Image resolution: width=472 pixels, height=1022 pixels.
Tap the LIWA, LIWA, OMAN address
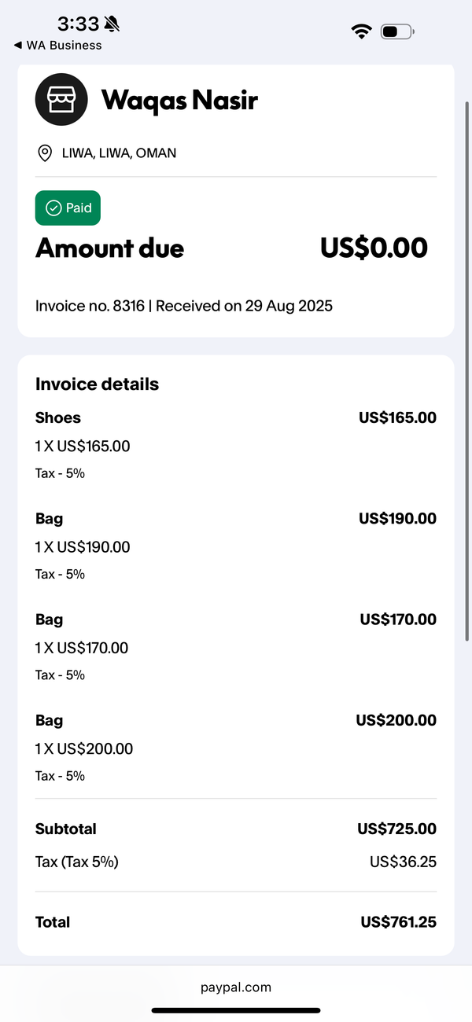(119, 153)
